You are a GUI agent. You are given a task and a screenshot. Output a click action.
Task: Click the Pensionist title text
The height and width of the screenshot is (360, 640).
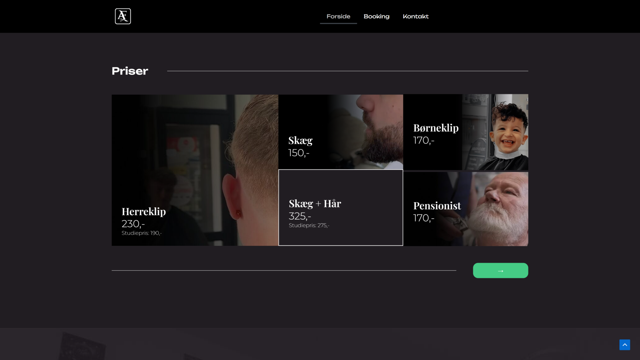coord(437,206)
